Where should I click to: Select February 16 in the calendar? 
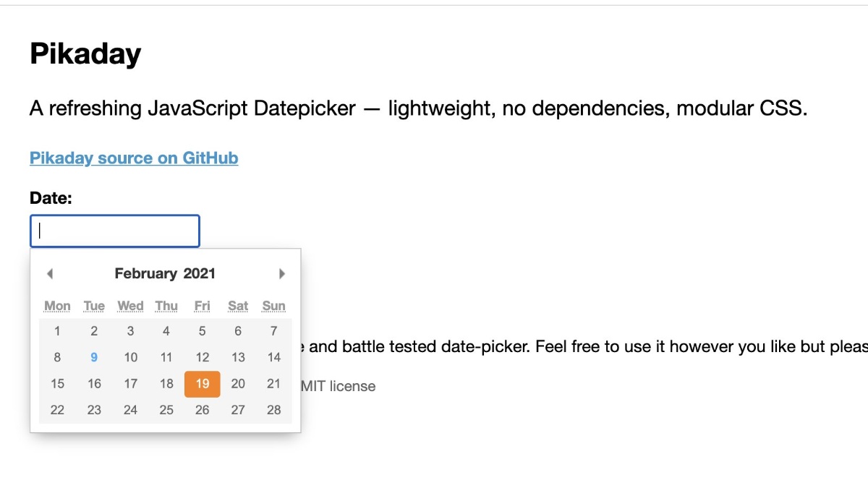94,384
